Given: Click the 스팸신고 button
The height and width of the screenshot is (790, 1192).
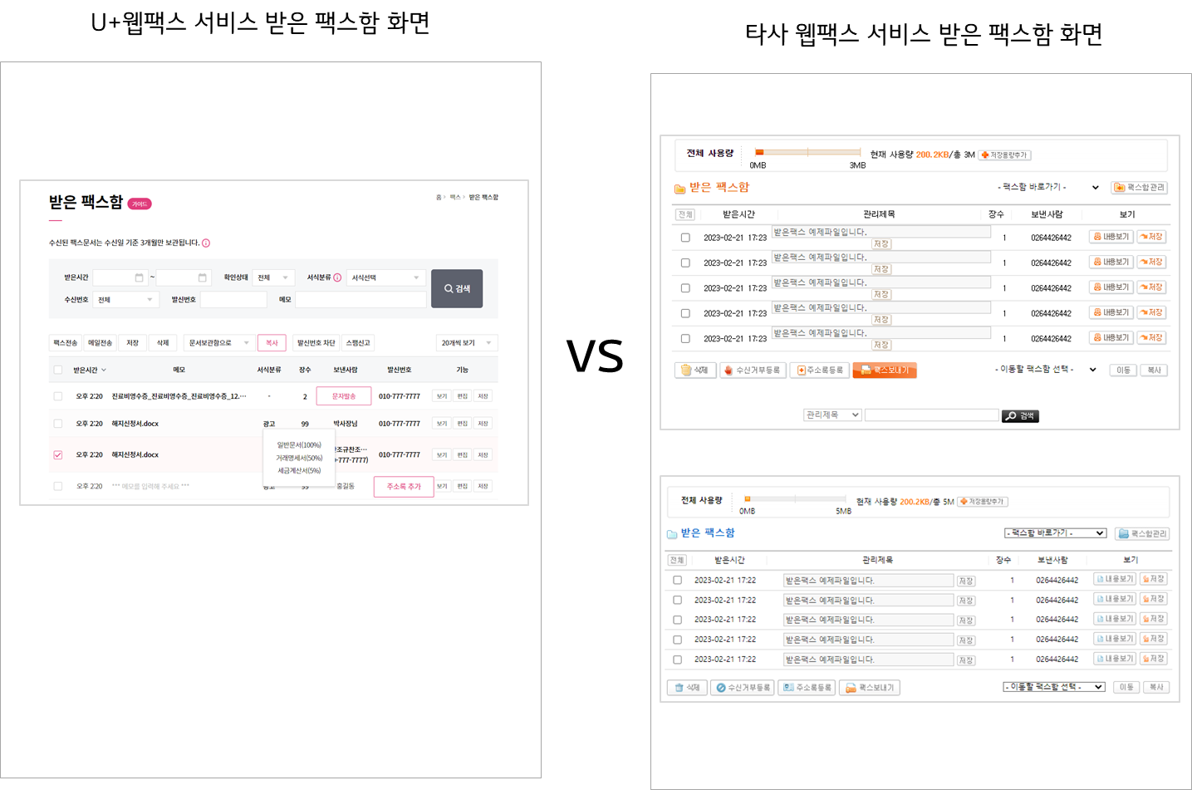Looking at the screenshot, I should pos(358,343).
